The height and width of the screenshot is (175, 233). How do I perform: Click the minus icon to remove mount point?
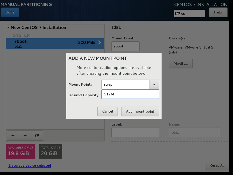[25, 136]
